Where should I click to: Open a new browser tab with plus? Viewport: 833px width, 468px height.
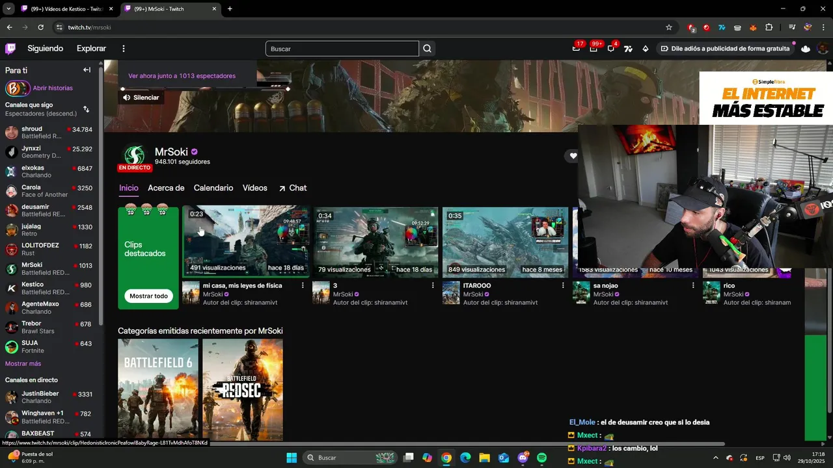tap(230, 9)
